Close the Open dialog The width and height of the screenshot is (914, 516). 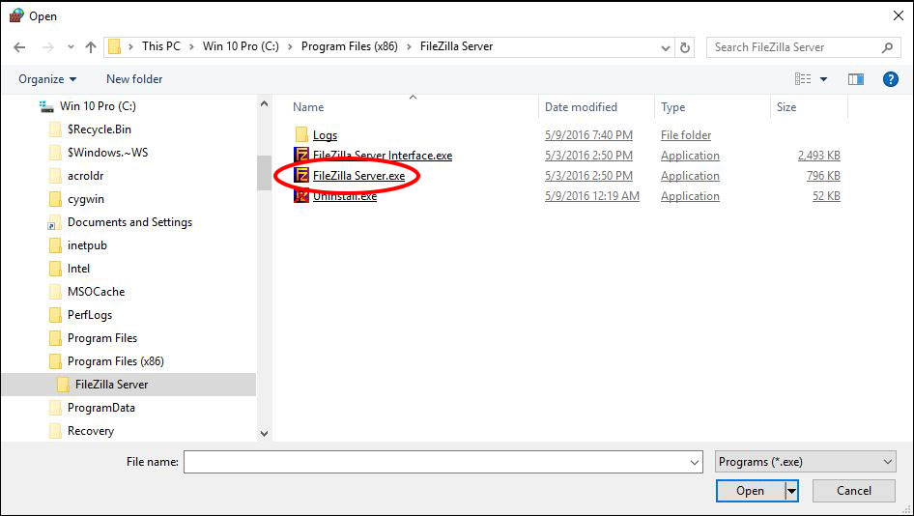899,15
